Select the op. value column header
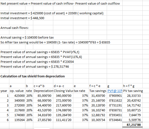This screenshot has width=149, height=129. tap(16, 91)
